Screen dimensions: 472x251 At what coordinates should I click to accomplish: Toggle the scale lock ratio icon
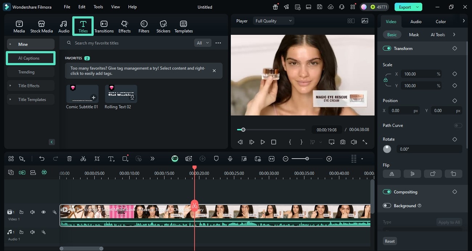[386, 80]
